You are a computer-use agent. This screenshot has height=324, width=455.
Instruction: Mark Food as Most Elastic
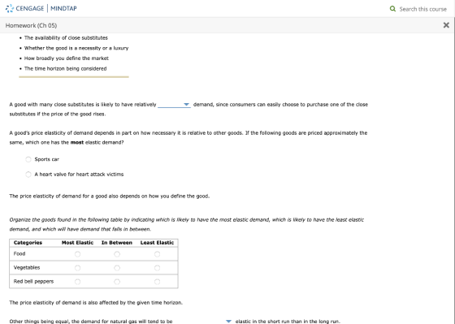[77, 254]
